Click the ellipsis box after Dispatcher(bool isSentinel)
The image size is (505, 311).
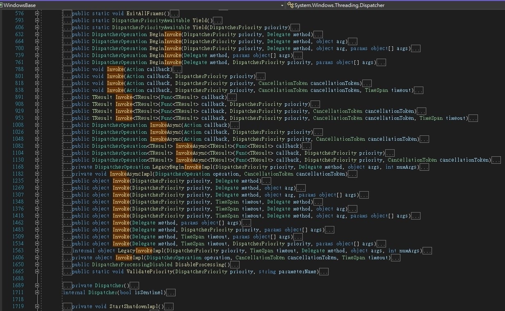tap(171, 293)
